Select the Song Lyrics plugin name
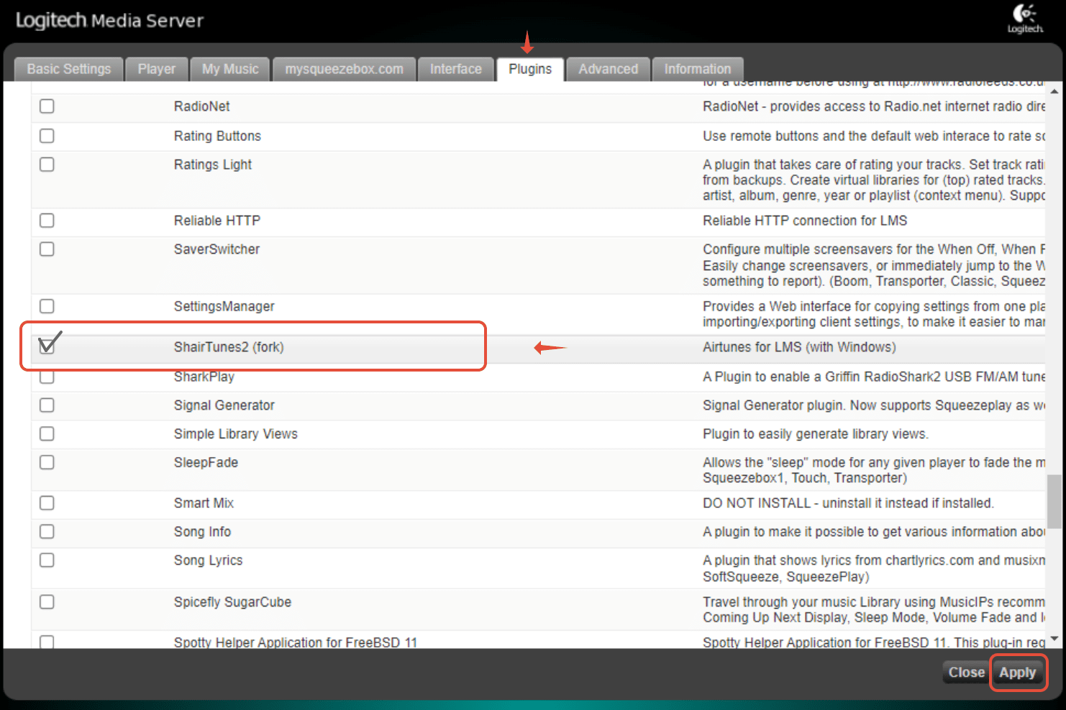Image resolution: width=1066 pixels, height=710 pixels. pos(209,561)
